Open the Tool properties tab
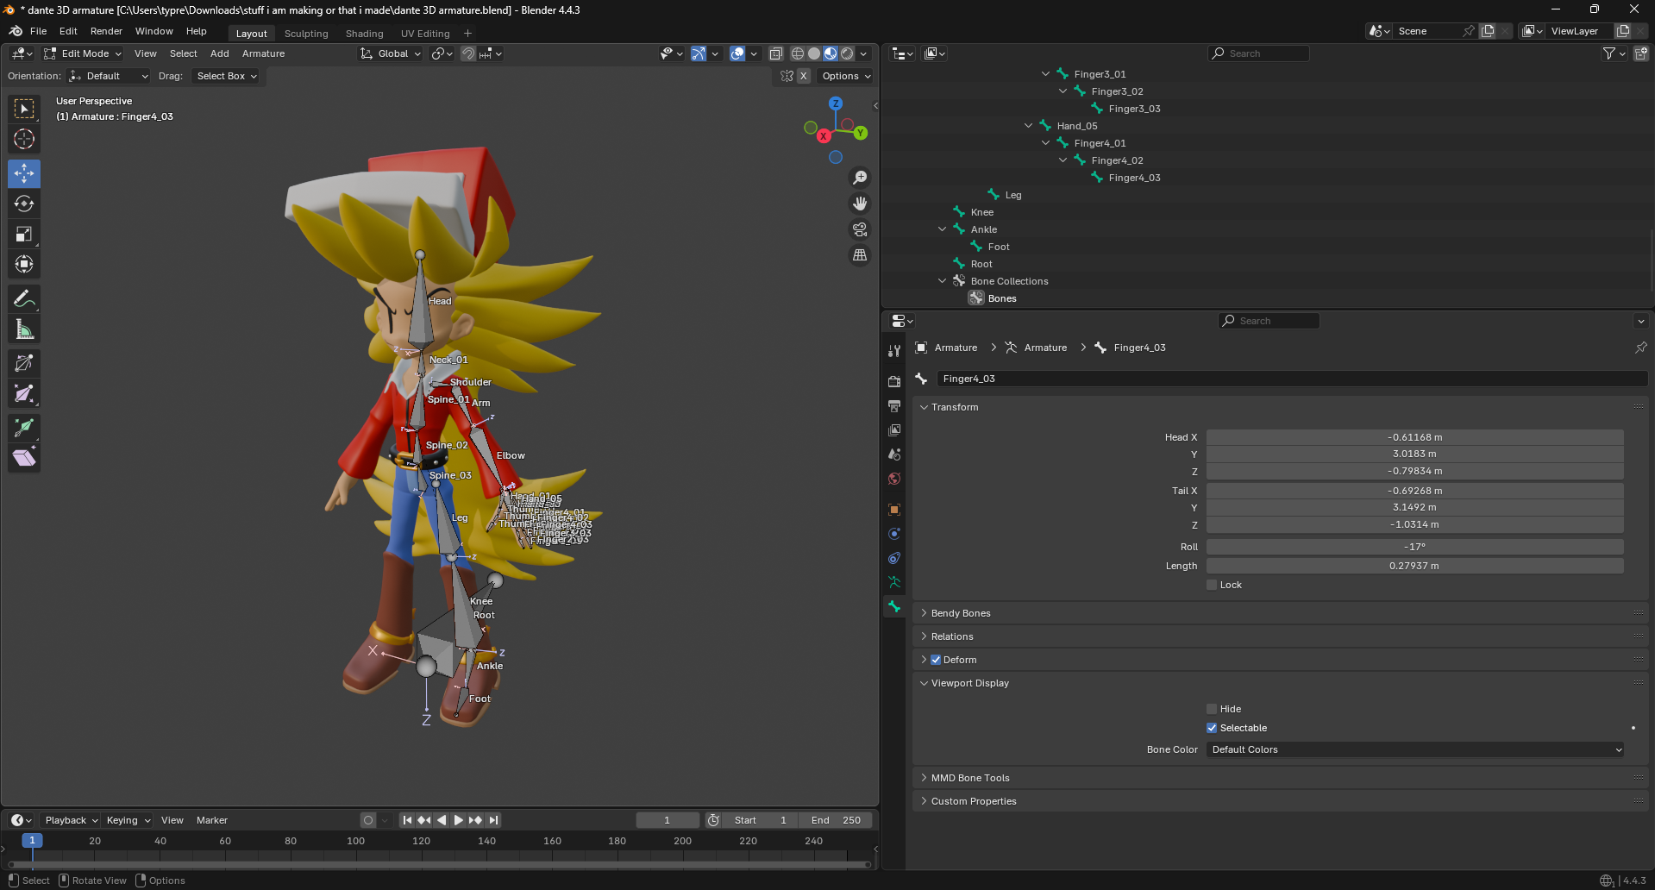 pyautogui.click(x=894, y=351)
